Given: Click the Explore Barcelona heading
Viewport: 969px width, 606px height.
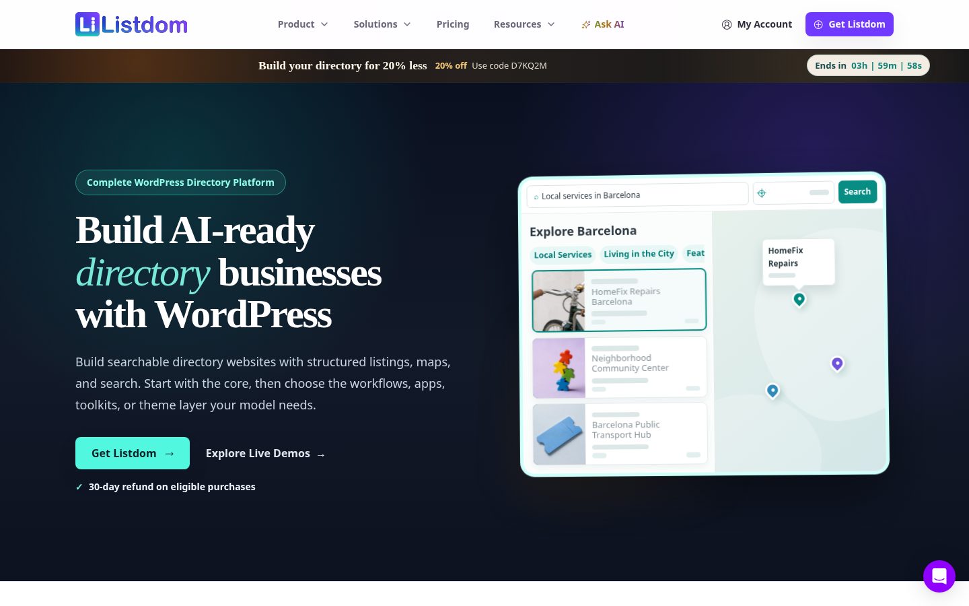Looking at the screenshot, I should coord(583,231).
